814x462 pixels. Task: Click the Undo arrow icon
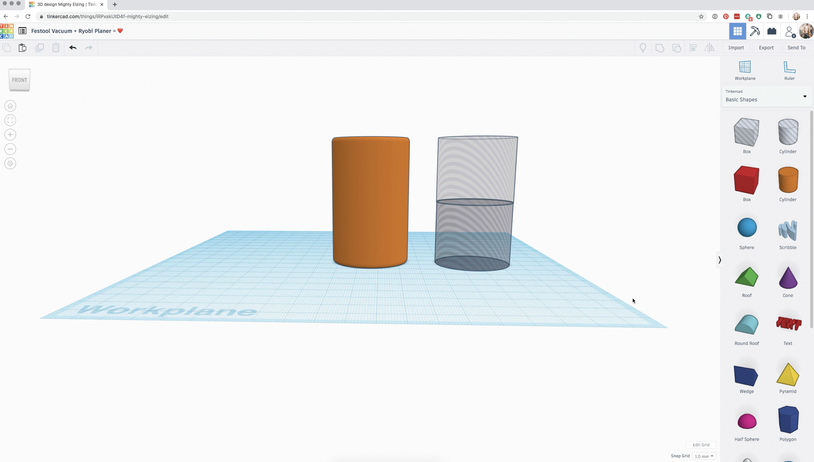73,47
